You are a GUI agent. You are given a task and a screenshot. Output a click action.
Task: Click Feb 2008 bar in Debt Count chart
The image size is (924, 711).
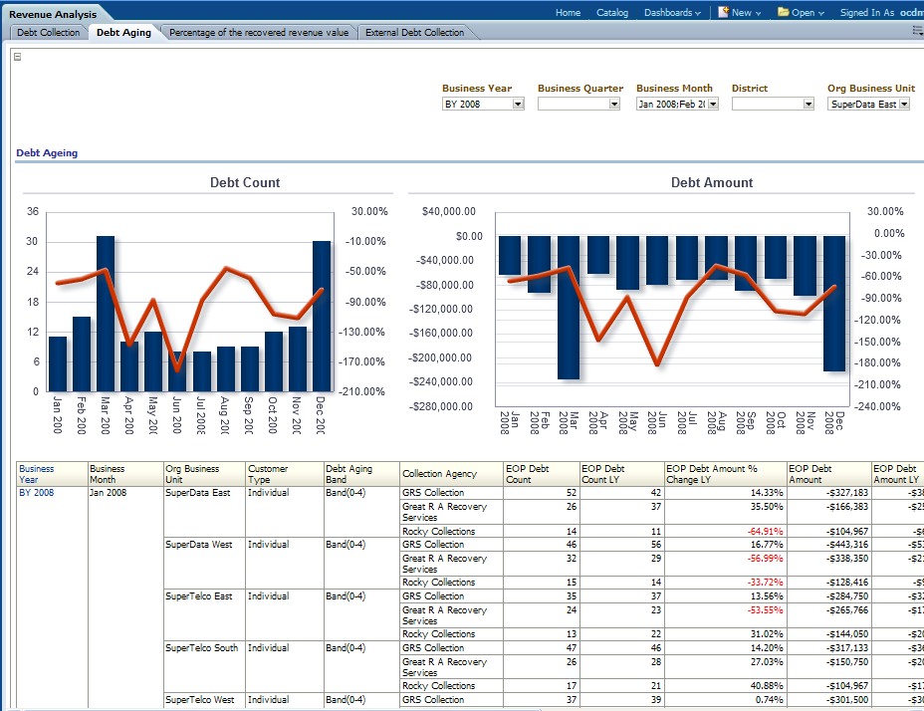pos(82,354)
